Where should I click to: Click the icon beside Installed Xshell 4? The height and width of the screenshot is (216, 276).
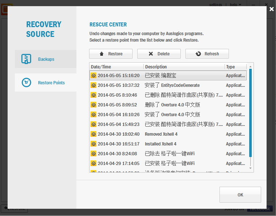[x=93, y=144]
